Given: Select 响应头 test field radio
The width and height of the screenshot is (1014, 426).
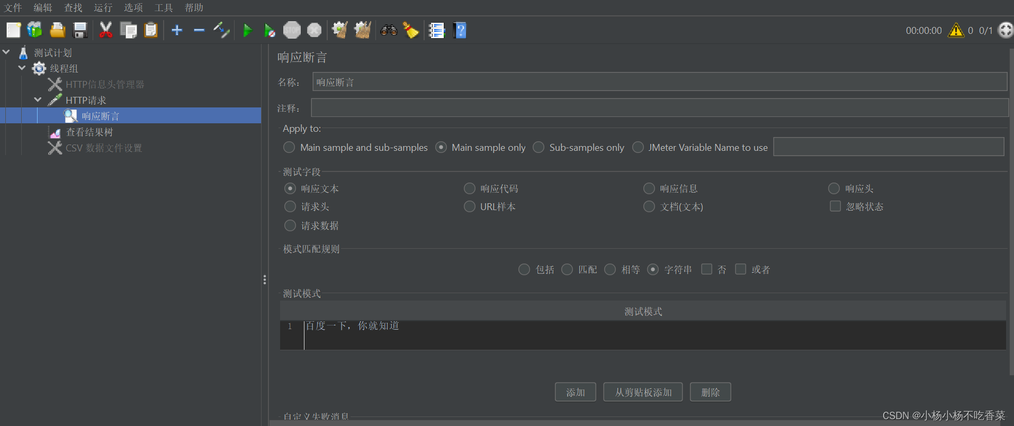Looking at the screenshot, I should pyautogui.click(x=834, y=188).
